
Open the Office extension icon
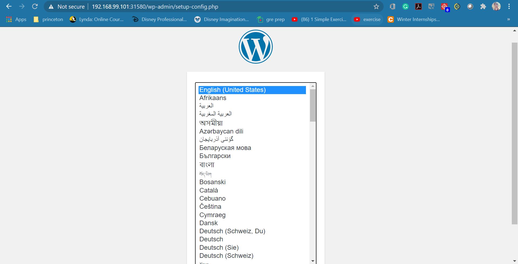(393, 6)
